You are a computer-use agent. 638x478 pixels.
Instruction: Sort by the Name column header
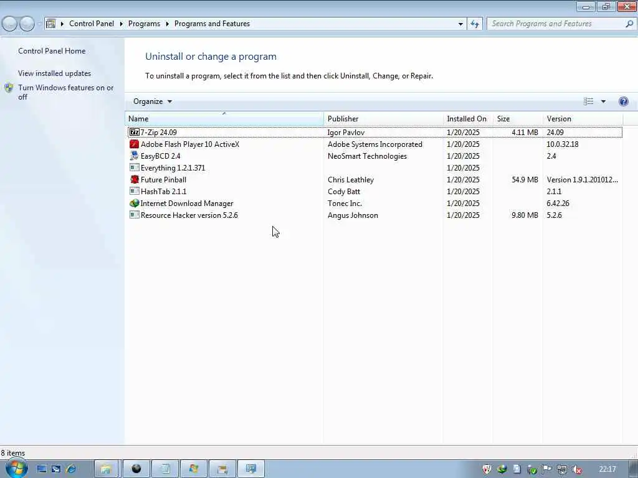(x=224, y=119)
